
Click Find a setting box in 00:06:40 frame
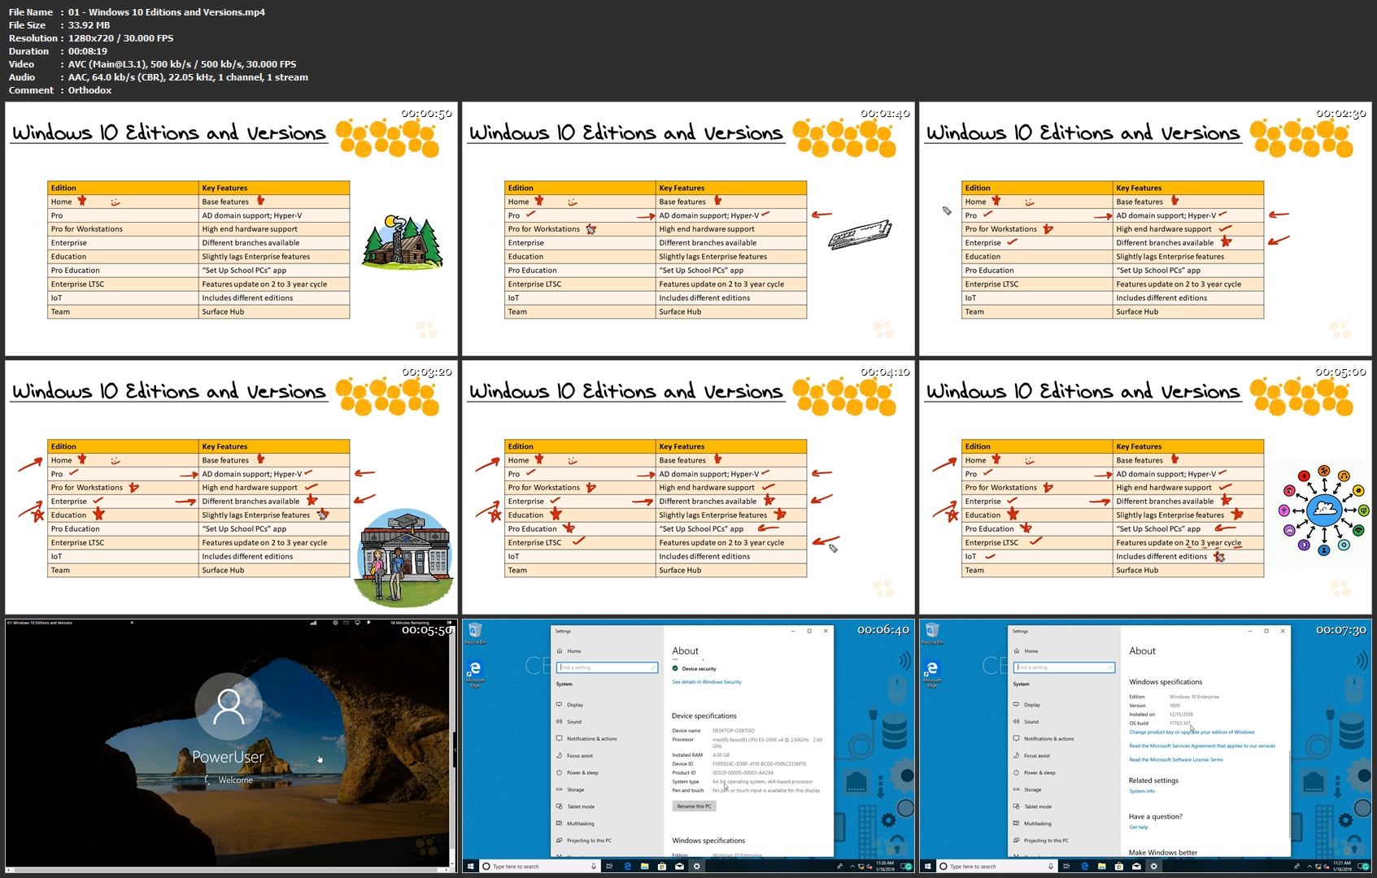pyautogui.click(x=607, y=667)
